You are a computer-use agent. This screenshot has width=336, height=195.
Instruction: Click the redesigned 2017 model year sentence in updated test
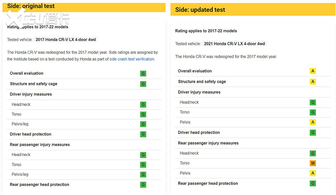point(226,57)
